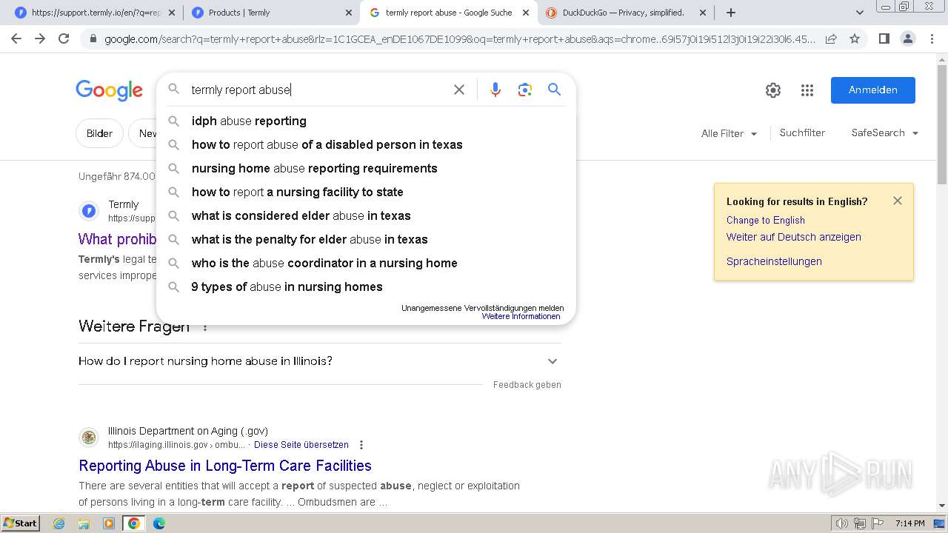
Task: Click Unangemessene Vervollständigungen melden
Action: pos(482,308)
